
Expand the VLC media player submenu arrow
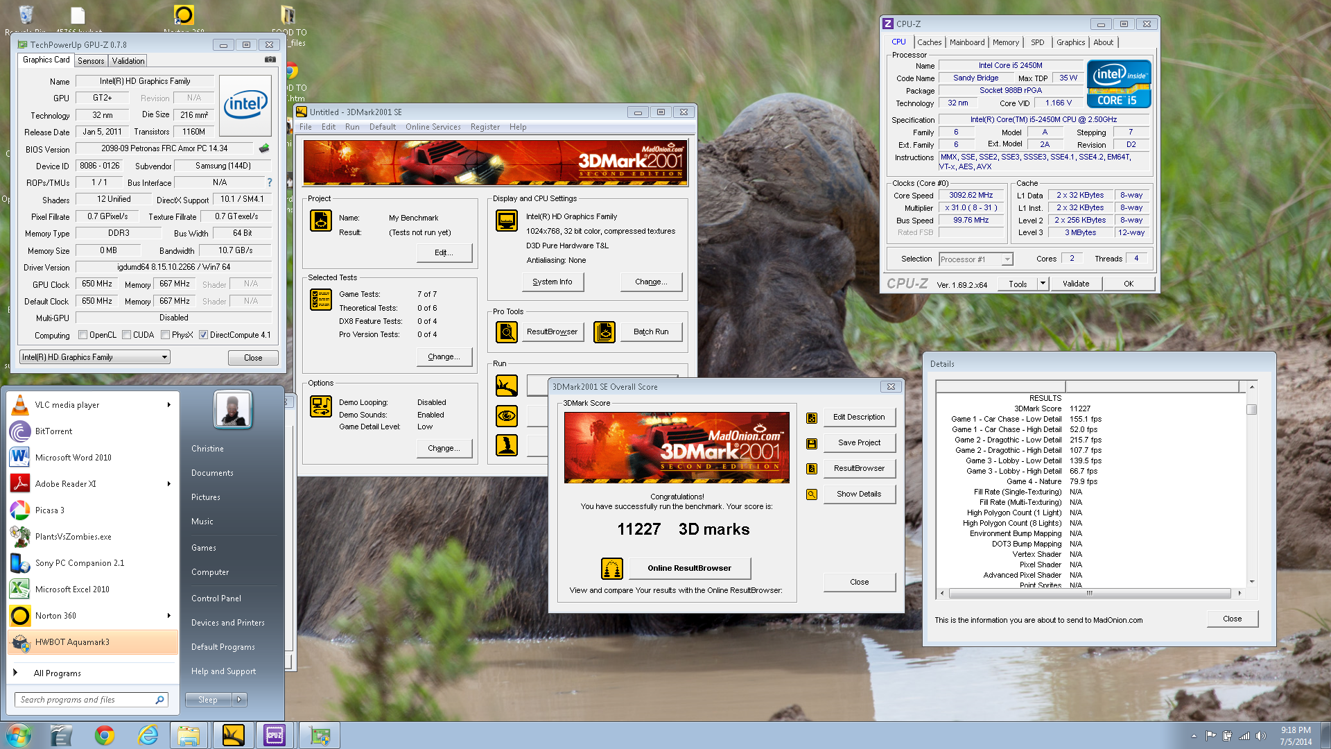point(169,405)
